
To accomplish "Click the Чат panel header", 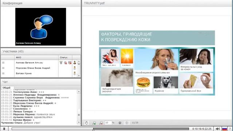I will pyautogui.click(x=40, y=82).
